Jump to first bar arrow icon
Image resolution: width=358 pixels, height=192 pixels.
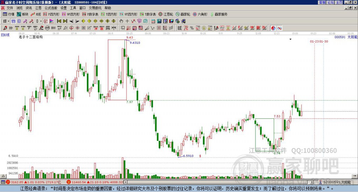pos(59,21)
